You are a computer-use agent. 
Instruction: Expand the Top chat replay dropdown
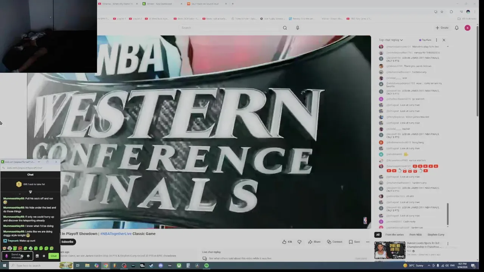(x=391, y=40)
